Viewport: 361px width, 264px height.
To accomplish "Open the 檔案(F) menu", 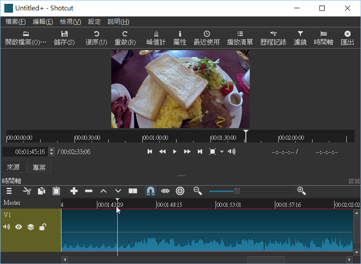I will point(15,22).
